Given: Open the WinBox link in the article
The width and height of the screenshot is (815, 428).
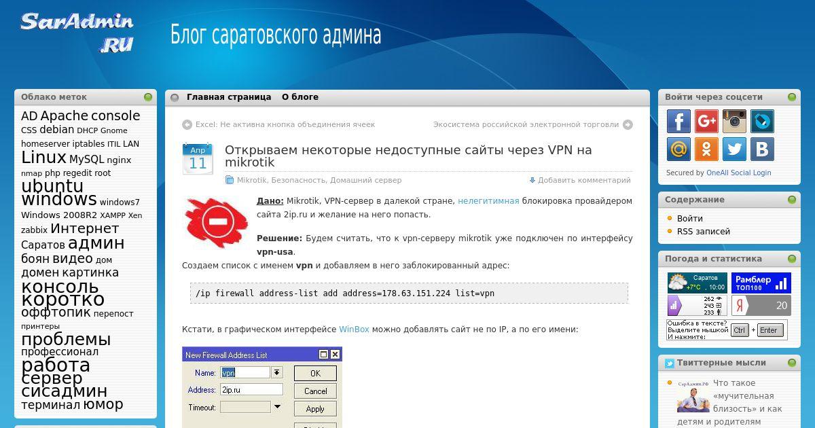Looking at the screenshot, I should pos(355,329).
